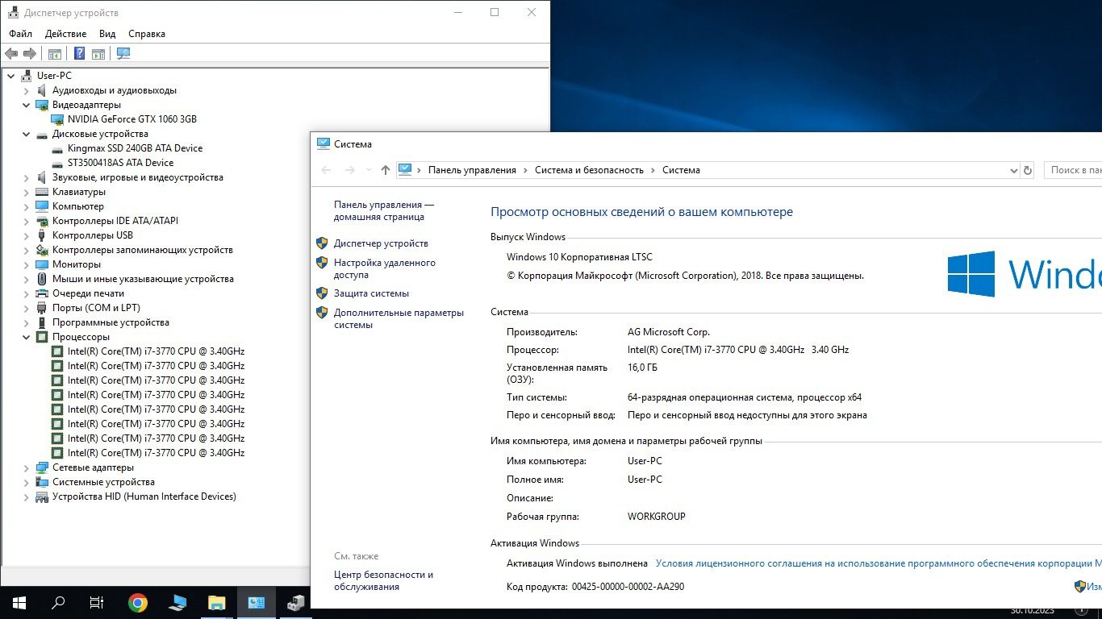
Task: Open Help via the blue question-mark icon
Action: 79,54
